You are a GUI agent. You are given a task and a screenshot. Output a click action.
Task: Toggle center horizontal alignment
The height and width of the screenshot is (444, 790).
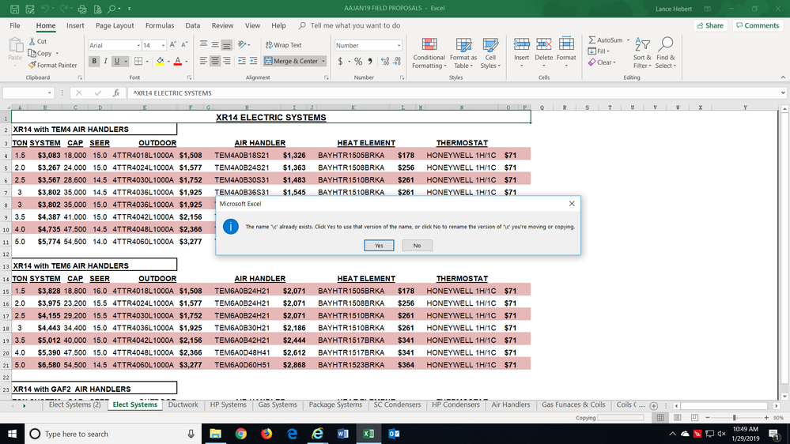(215, 61)
